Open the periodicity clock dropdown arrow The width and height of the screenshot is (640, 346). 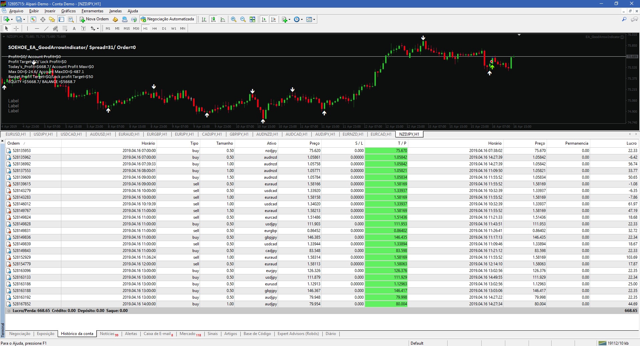point(302,19)
